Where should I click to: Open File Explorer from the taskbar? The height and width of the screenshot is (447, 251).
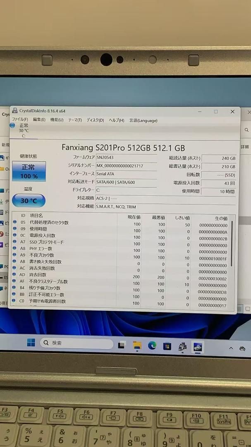click(137, 345)
